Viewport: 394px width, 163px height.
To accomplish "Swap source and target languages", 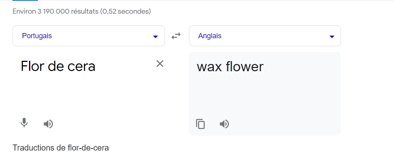I will pos(176,36).
